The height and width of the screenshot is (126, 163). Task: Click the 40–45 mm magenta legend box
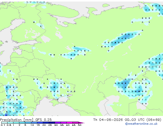point(70,123)
